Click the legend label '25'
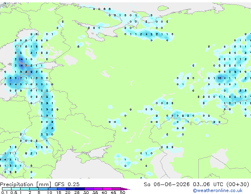This screenshot has height=194, width=251. pos(77,192)
